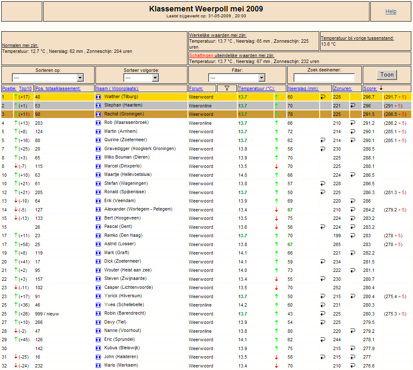Click blue info icon beside Mario (Merksem)
The width and height of the screenshot is (413, 370).
[x=98, y=365]
